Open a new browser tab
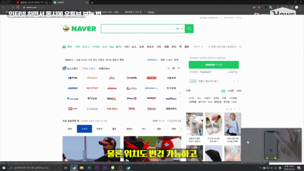304x171 pixels. tap(92, 2)
